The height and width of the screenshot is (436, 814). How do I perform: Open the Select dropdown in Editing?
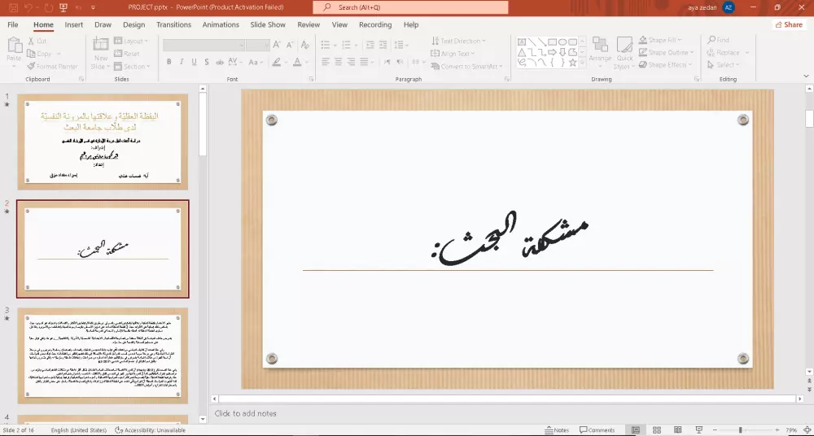[723, 65]
